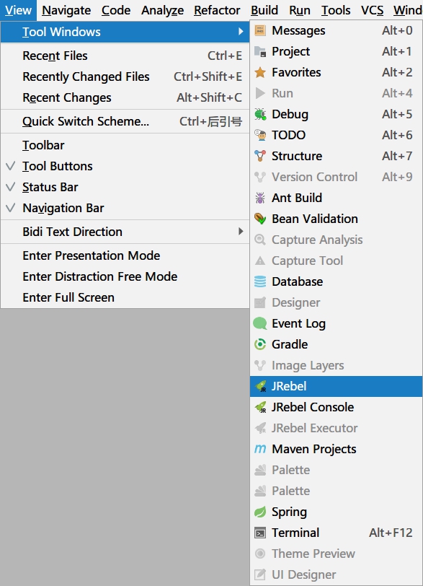Uncheck the Navigation Bar option
423x586 pixels.
(125, 208)
